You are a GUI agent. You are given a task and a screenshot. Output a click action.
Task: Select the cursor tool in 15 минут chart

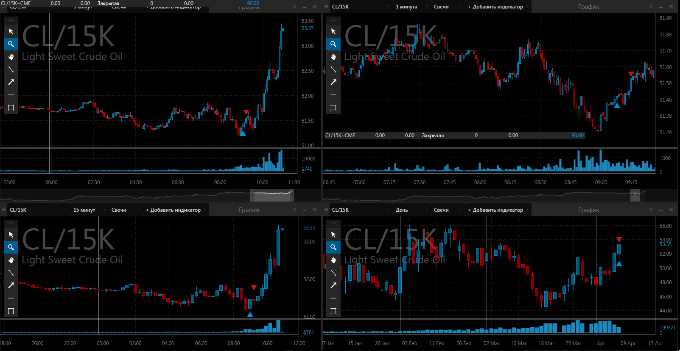click(11, 235)
